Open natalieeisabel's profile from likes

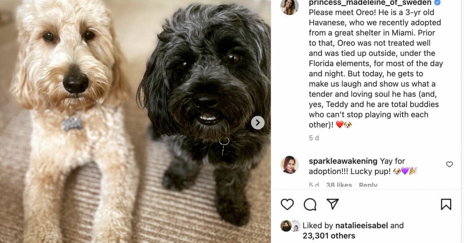point(361,225)
